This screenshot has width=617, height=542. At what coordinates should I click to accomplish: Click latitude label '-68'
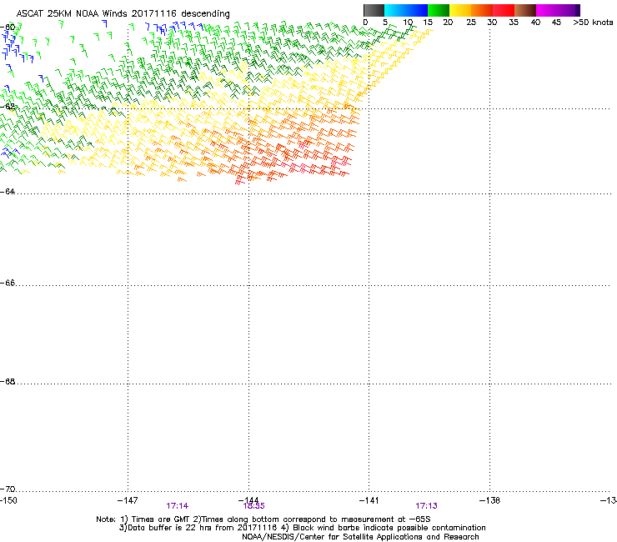pos(8,382)
